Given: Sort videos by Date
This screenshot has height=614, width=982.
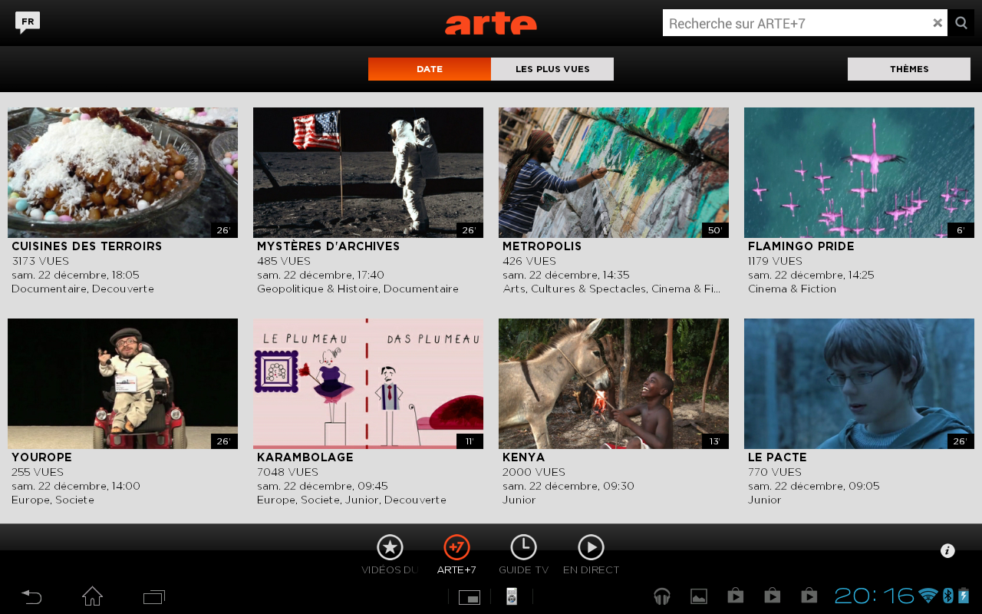Looking at the screenshot, I should 430,69.
